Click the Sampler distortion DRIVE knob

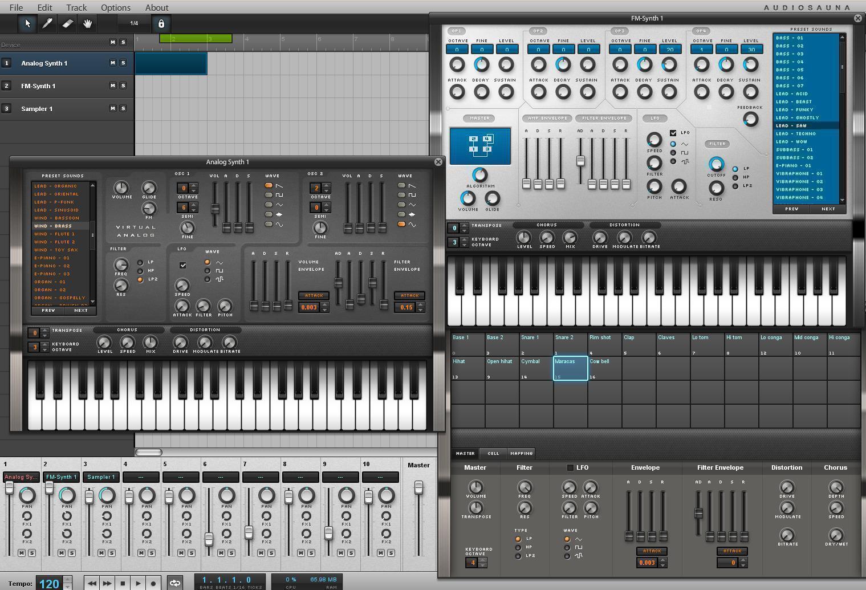click(787, 487)
